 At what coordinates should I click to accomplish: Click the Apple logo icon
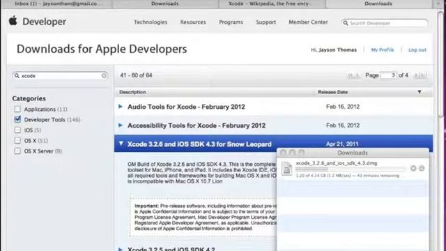pos(13,21)
